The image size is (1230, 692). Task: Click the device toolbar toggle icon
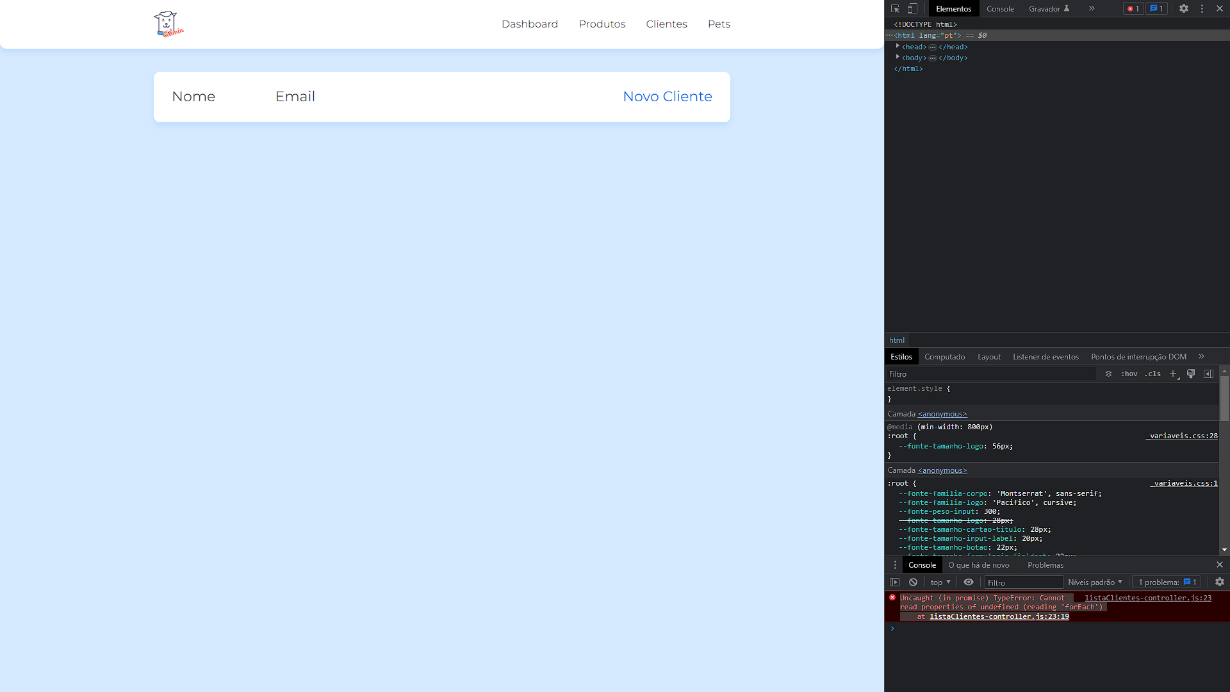pos(912,8)
